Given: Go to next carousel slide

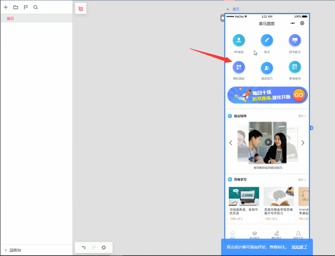Looking at the screenshot, I should [x=303, y=143].
